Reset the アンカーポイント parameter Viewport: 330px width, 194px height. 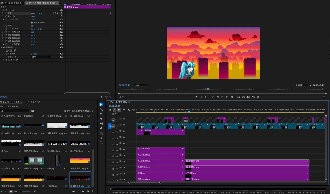click(62, 29)
